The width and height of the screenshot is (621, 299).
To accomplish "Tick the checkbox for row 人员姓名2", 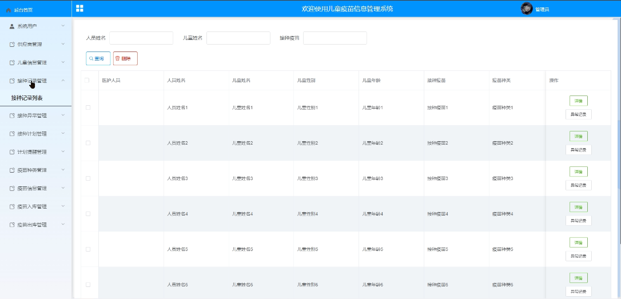I will pos(88,143).
